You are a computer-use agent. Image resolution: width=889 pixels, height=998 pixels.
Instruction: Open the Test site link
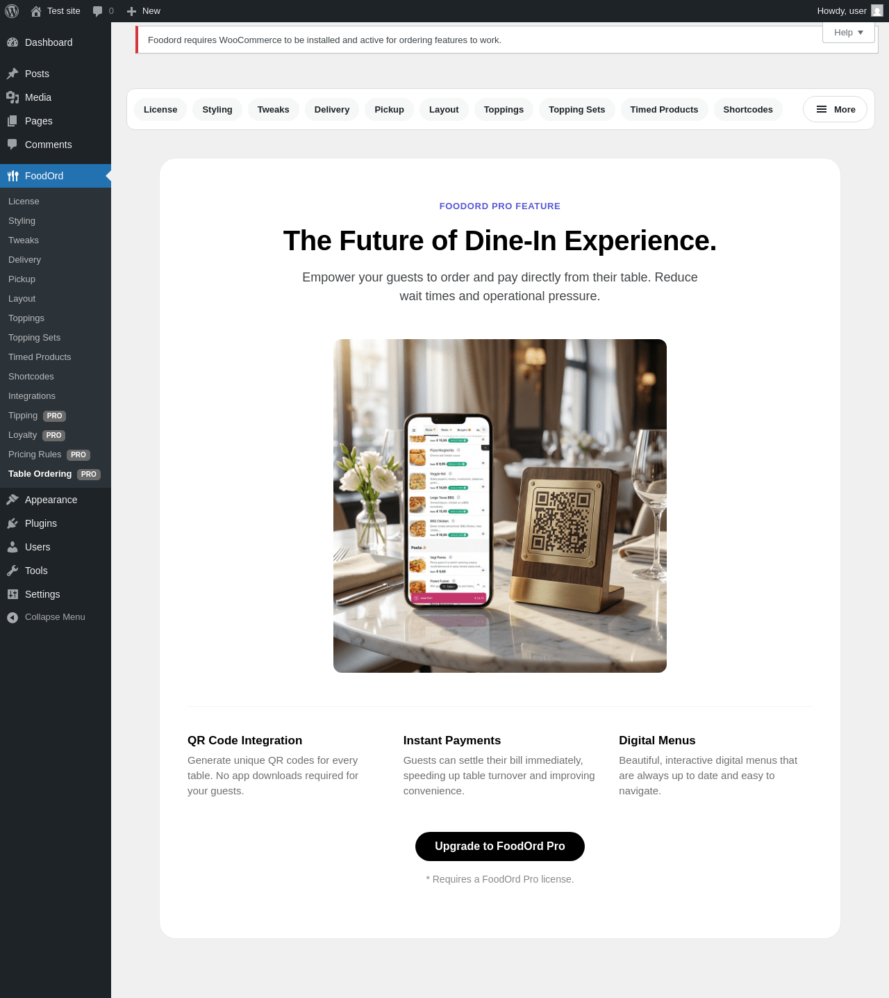[56, 11]
